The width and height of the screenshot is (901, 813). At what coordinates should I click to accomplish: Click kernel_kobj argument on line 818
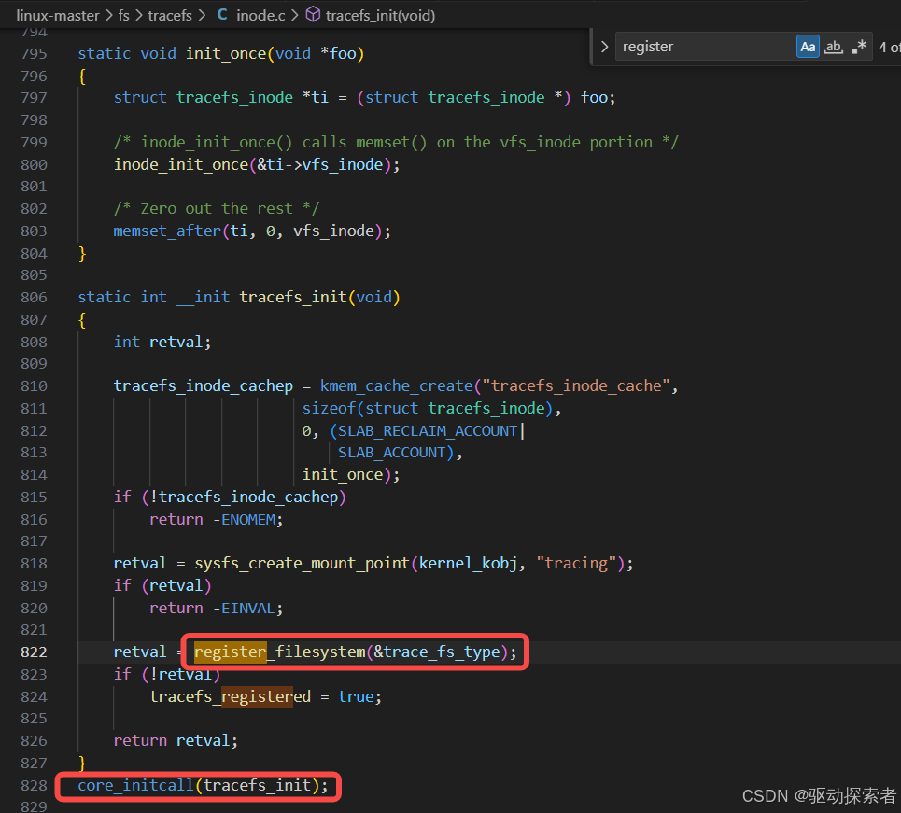pos(468,564)
